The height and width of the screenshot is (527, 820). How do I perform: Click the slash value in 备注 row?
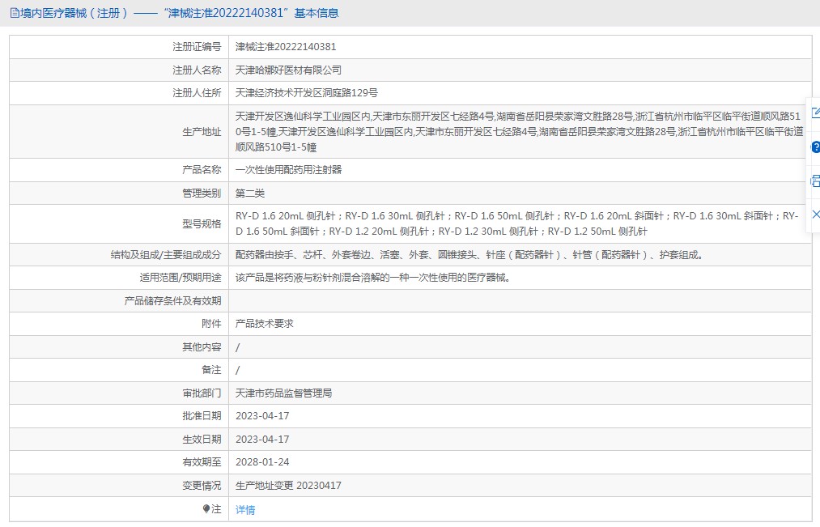click(237, 370)
